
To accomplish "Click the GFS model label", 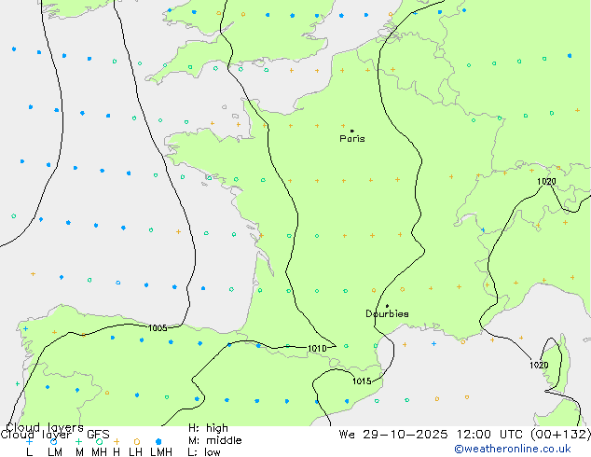I will coord(98,435).
